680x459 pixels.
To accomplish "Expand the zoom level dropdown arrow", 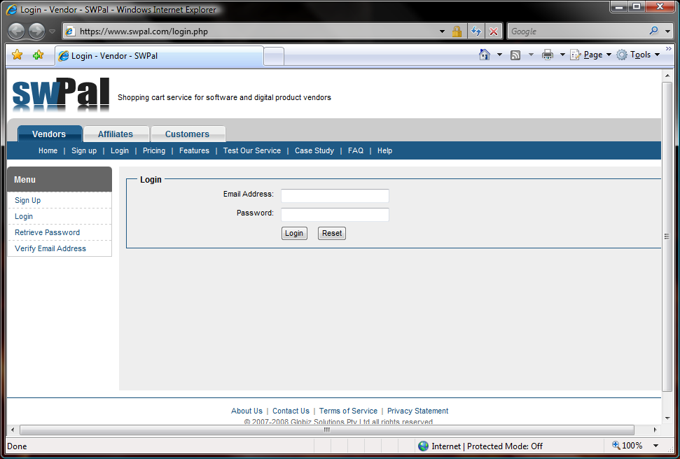I will pos(655,446).
